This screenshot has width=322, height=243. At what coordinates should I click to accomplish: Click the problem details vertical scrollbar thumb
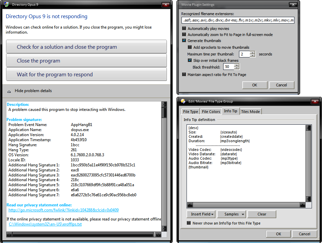[x=164, y=113]
